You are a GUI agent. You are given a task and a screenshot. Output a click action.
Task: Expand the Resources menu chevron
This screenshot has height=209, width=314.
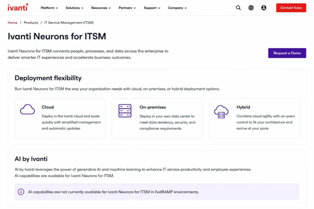[x=110, y=8]
